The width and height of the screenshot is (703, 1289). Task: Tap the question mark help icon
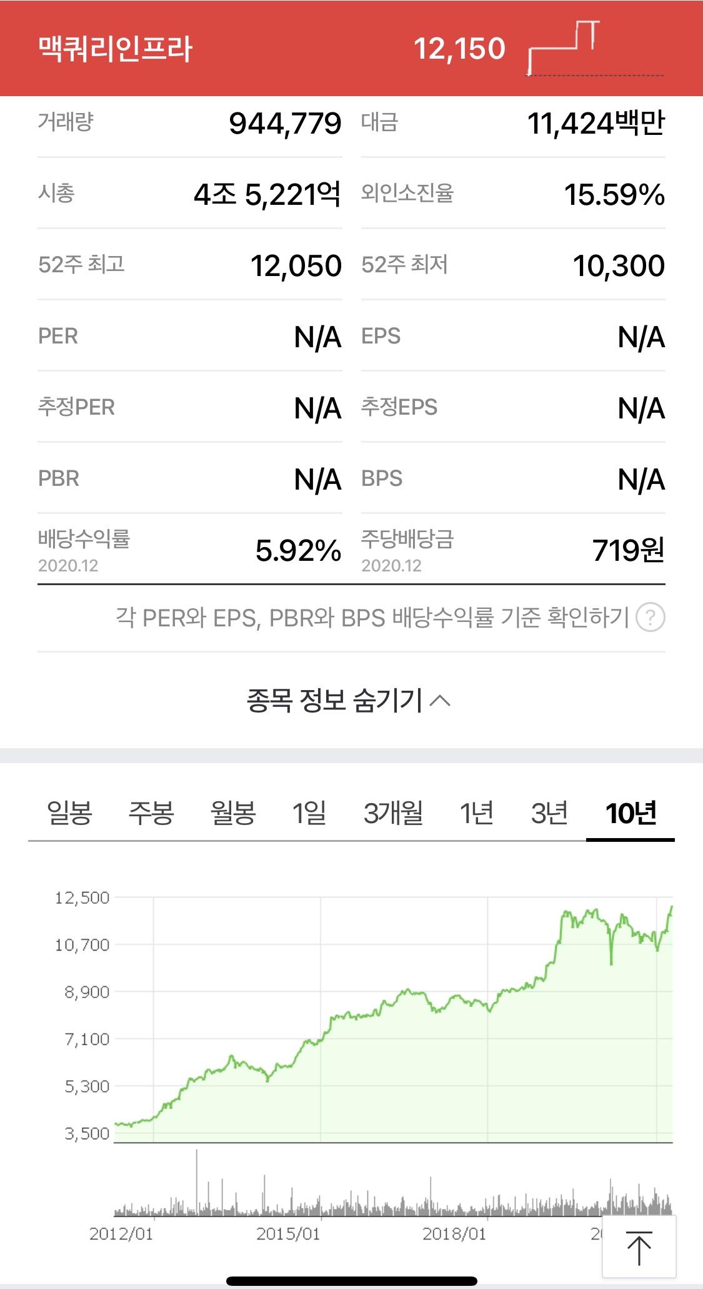click(650, 618)
